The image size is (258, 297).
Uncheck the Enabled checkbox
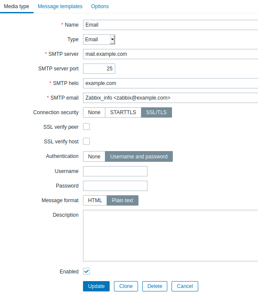[86, 271]
